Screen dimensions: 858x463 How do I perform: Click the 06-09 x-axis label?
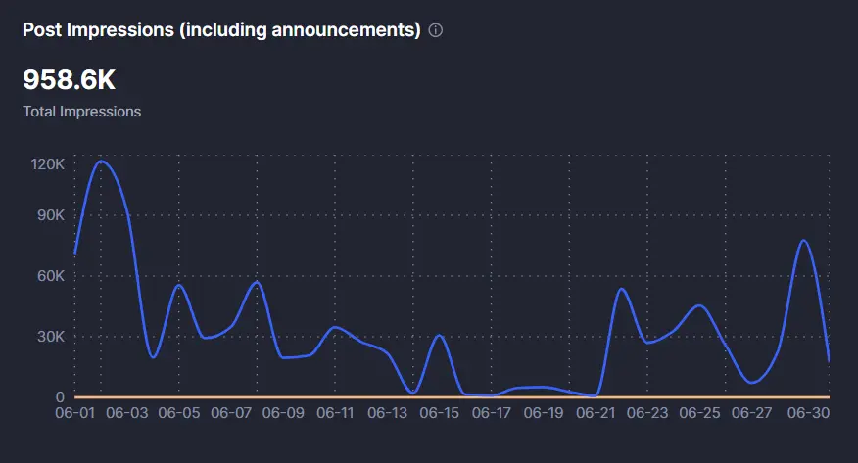click(283, 413)
